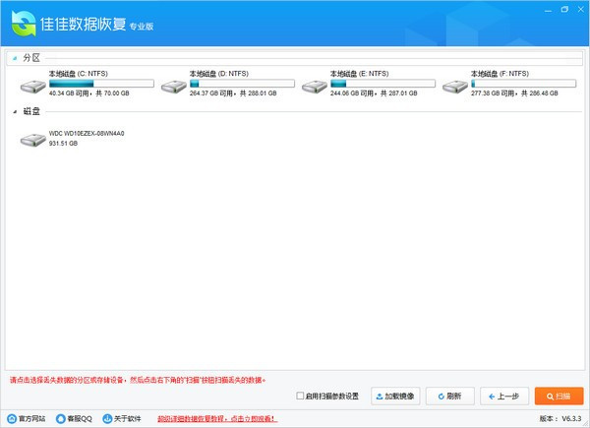Screen dimensions: 590x428
Task: Select the local disk D: drive icon
Action: [174, 87]
